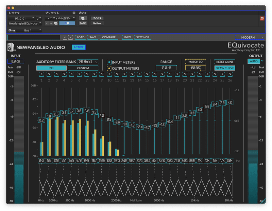Toggle INPUT METERS display
Viewport: 272px width, 211px height.
point(109,62)
